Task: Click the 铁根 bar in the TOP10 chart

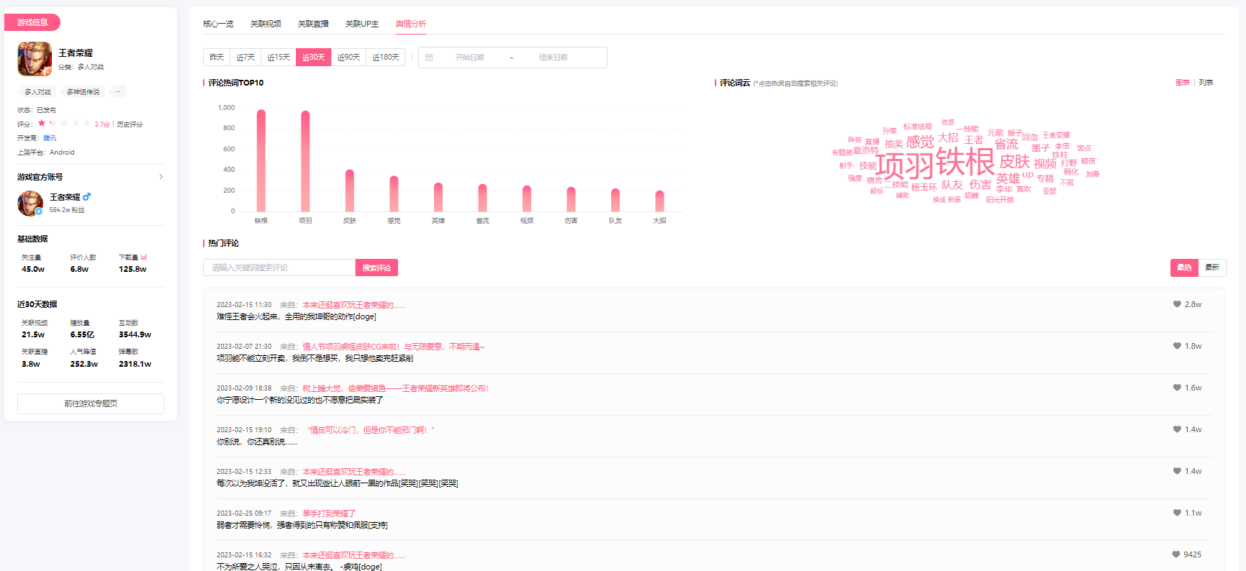Action: [261, 160]
